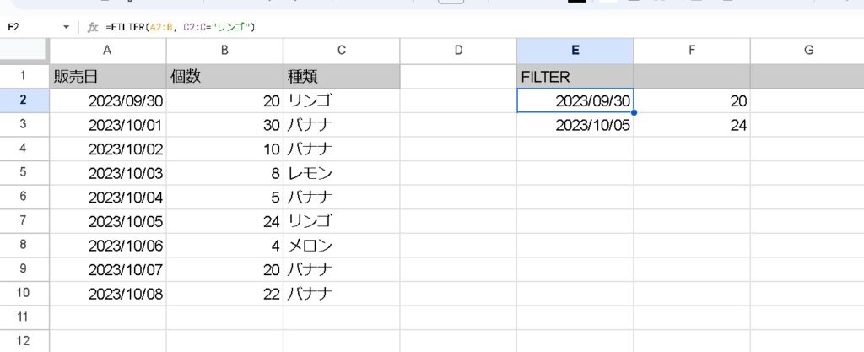Select row 11 header

pyautogui.click(x=24, y=317)
